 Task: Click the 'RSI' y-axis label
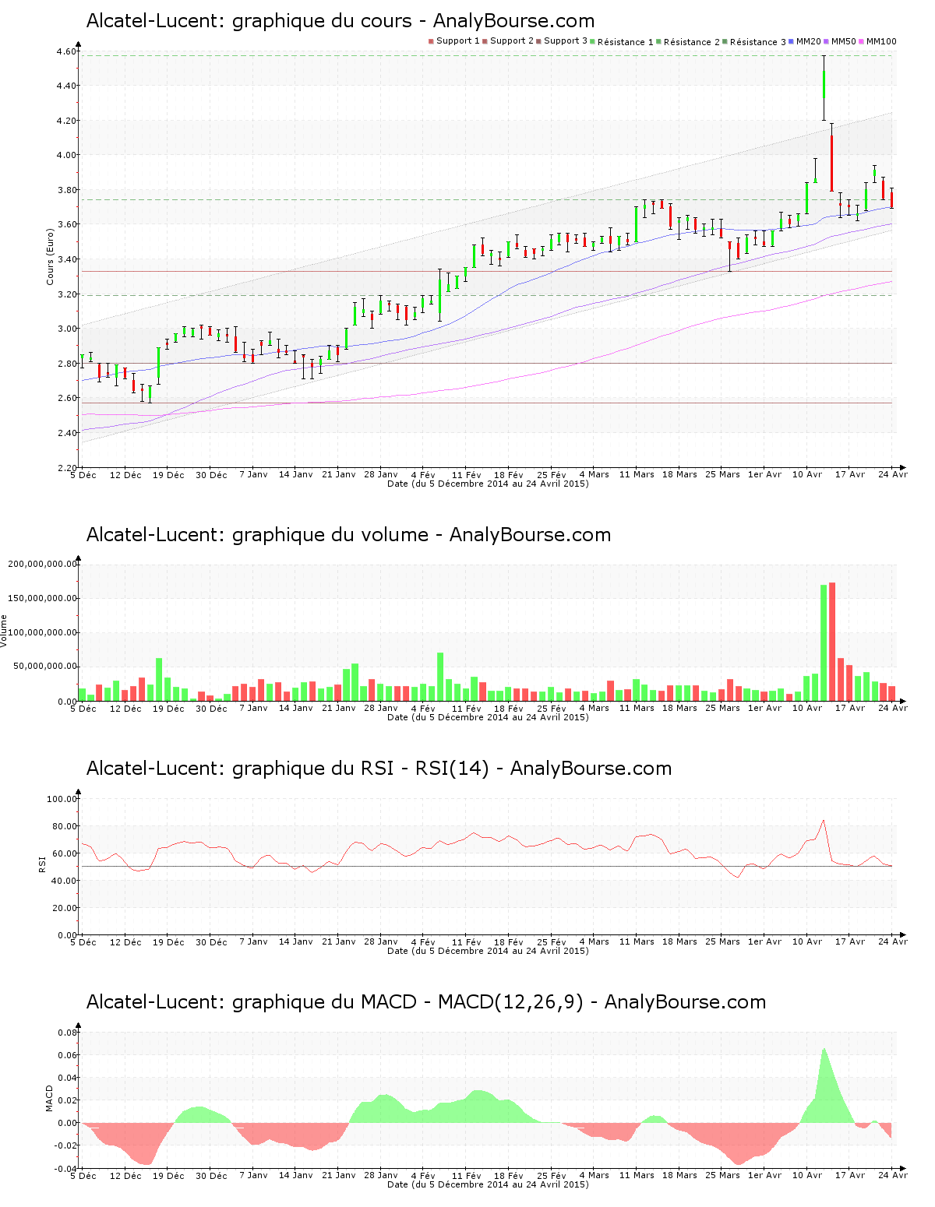click(x=42, y=864)
